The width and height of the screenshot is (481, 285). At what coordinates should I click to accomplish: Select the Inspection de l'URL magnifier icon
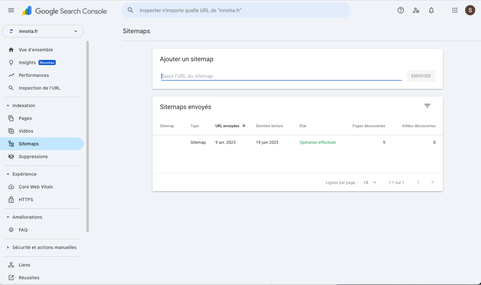pos(11,88)
